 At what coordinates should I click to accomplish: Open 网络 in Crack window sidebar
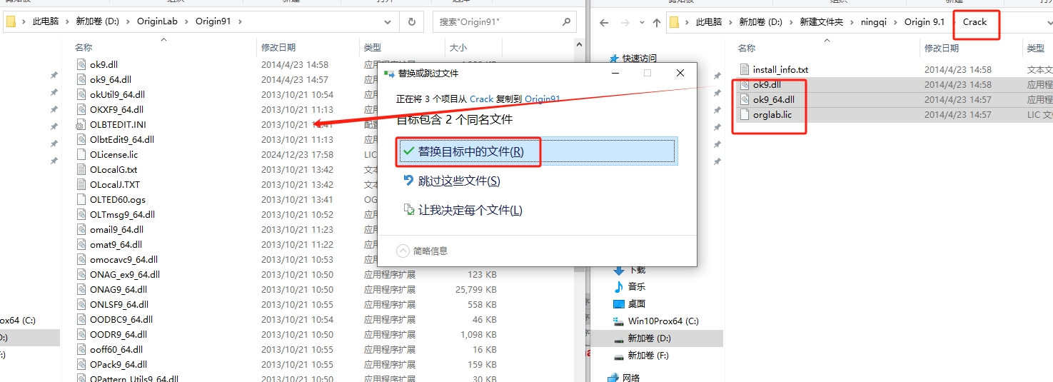coord(631,377)
